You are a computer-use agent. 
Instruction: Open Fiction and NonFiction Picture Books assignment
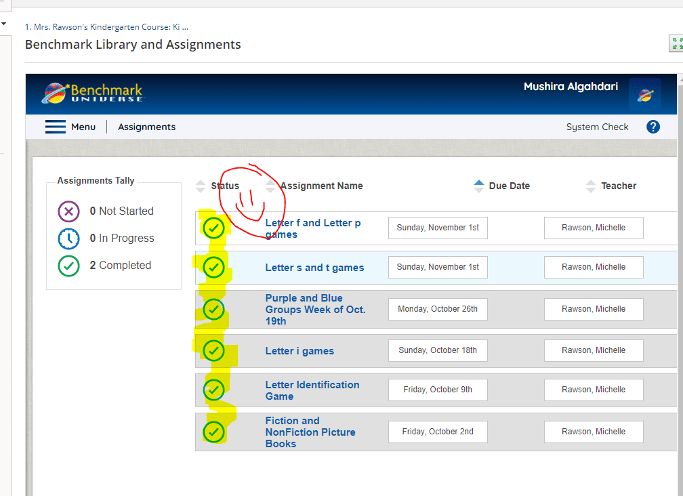310,432
